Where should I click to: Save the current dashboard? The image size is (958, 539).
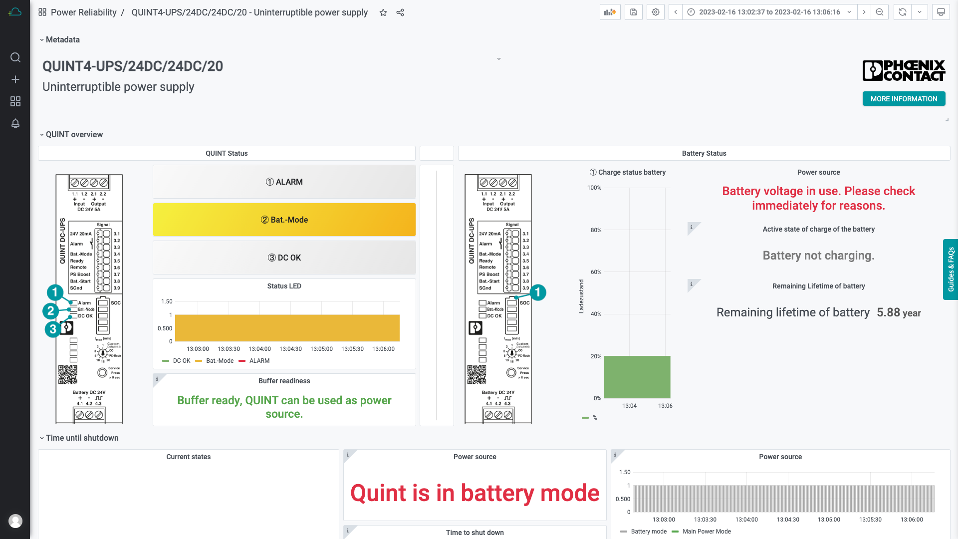pos(633,12)
